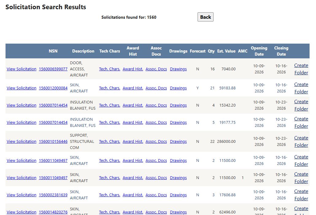Open Assoc. Docs for the 17606.88 row
Screen dimensions: 316x215
point(156,195)
